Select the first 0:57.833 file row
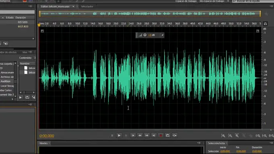274x154 pixels. [x=17, y=22]
